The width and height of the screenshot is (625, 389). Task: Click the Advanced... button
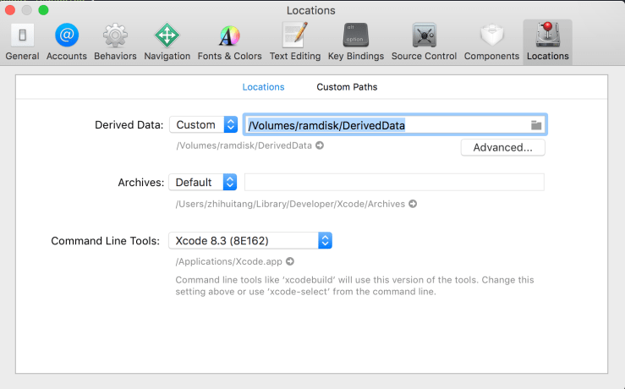coord(502,147)
